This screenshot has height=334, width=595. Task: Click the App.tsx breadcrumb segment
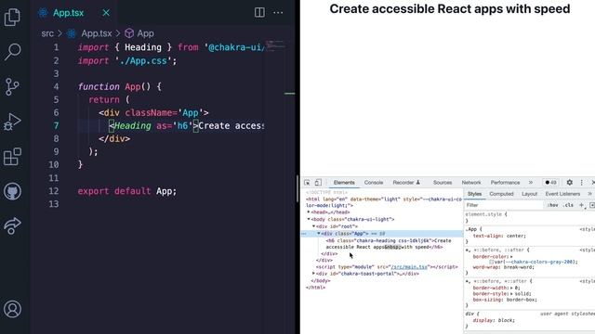coord(96,33)
